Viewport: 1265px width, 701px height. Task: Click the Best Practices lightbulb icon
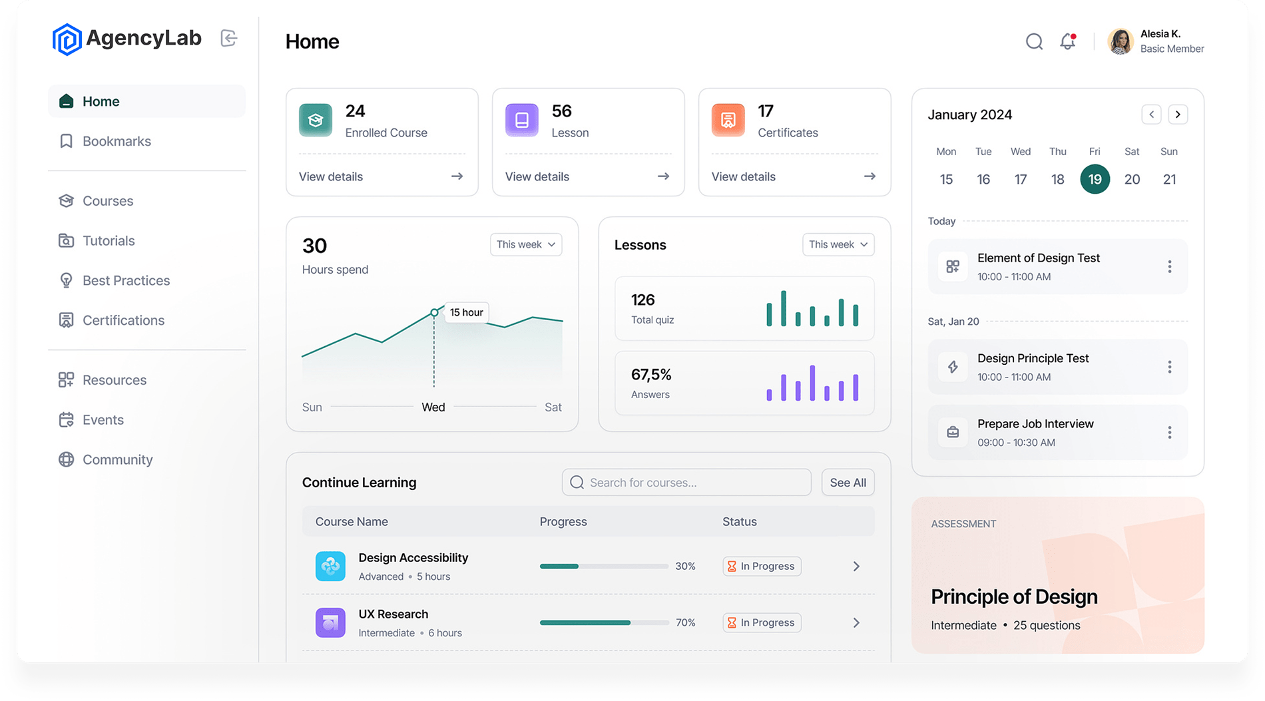(x=67, y=280)
